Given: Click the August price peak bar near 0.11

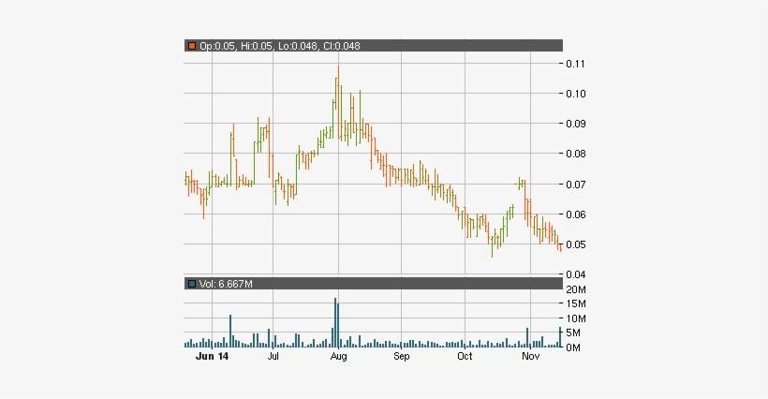Looking at the screenshot, I should (338, 103).
